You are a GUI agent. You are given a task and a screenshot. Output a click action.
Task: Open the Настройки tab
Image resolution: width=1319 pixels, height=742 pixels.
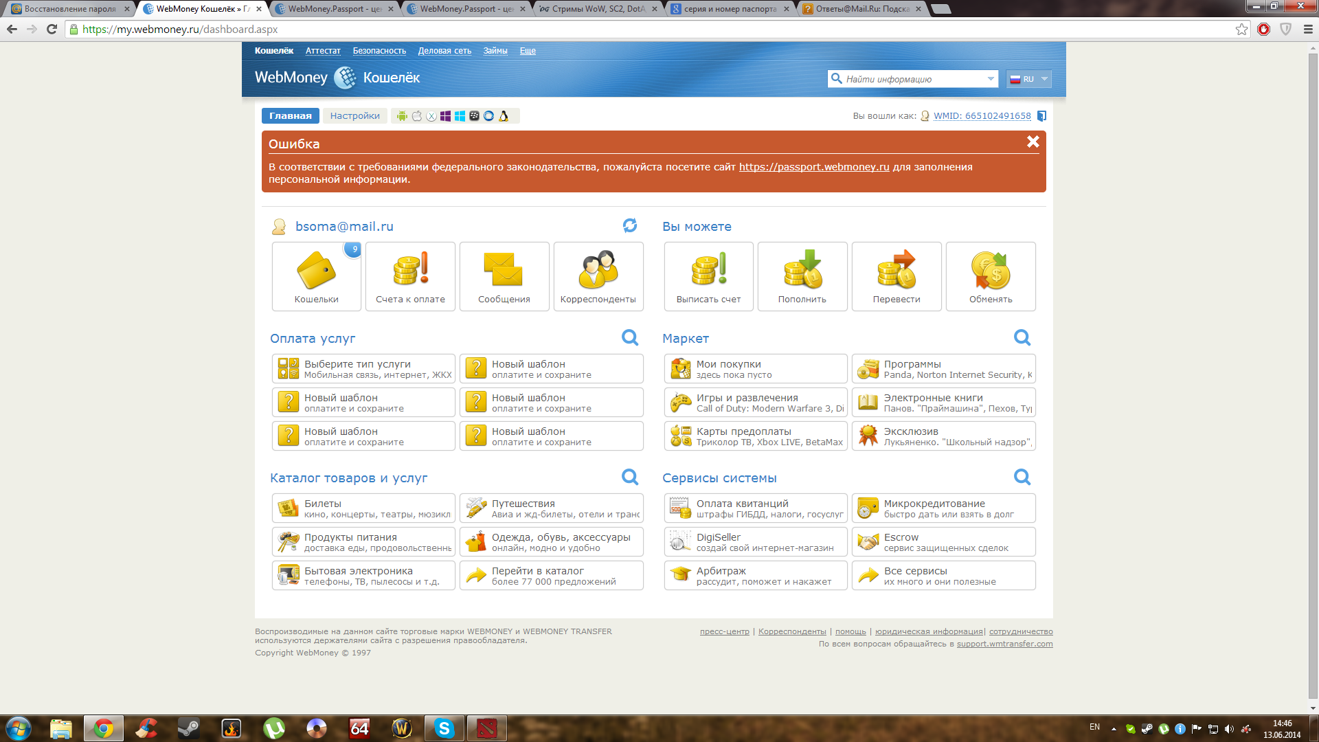(354, 116)
